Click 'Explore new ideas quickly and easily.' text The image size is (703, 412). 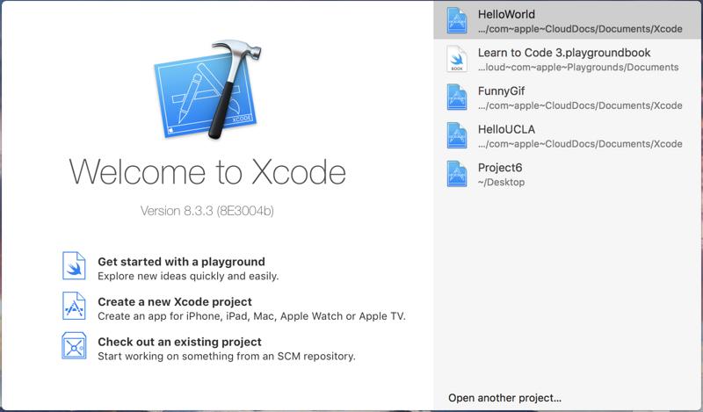(x=188, y=276)
